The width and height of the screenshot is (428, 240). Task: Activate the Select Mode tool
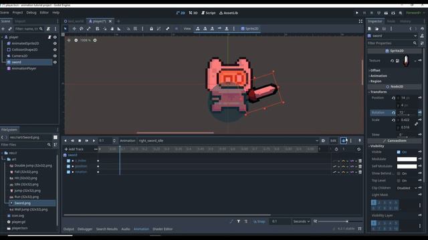(66, 29)
